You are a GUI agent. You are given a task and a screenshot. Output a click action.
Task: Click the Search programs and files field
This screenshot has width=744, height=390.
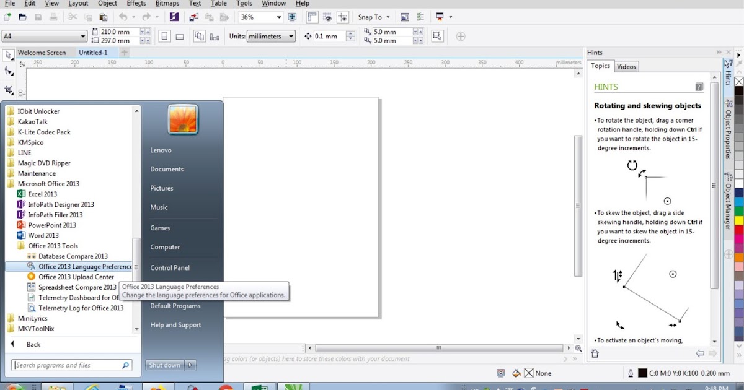72,365
